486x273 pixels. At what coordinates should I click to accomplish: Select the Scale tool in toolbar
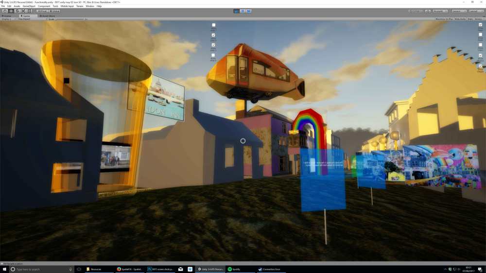[x=23, y=11]
